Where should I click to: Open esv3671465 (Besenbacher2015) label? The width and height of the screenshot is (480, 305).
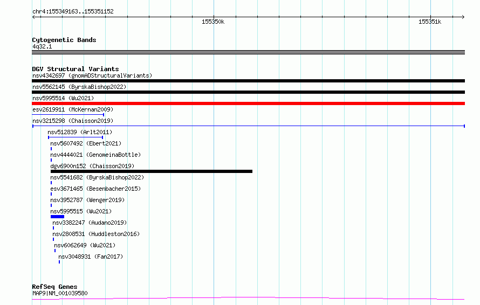pyautogui.click(x=95, y=189)
